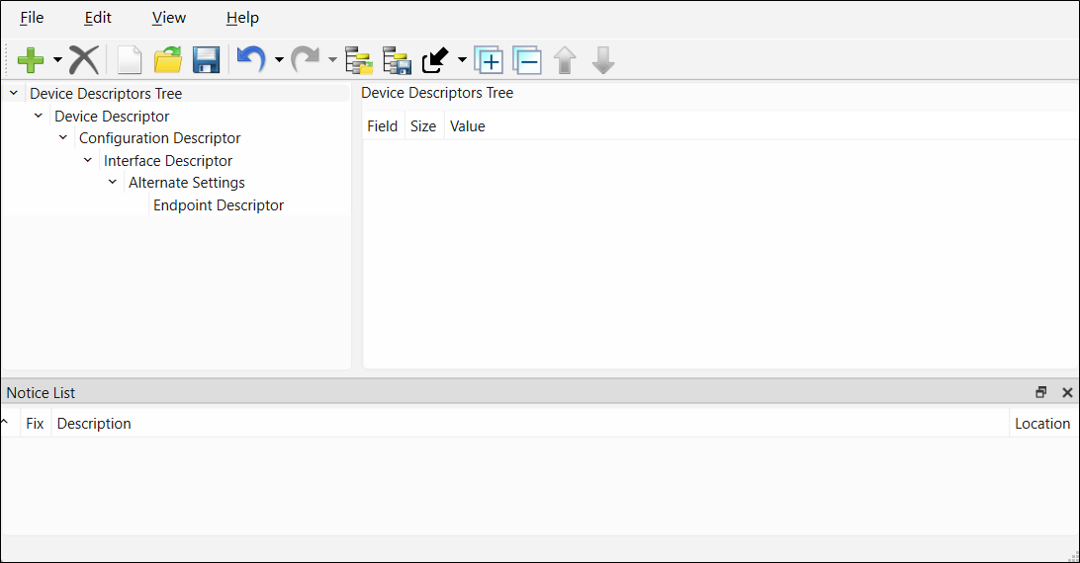The width and height of the screenshot is (1080, 563).
Task: Open the File menu
Action: [32, 18]
